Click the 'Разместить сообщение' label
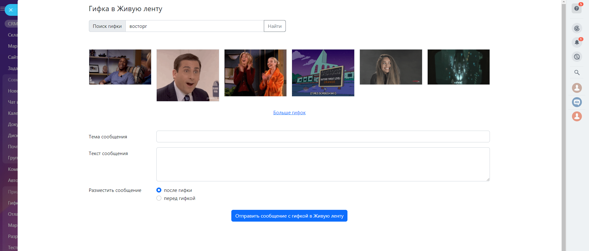The width and height of the screenshot is (589, 251). [115, 190]
